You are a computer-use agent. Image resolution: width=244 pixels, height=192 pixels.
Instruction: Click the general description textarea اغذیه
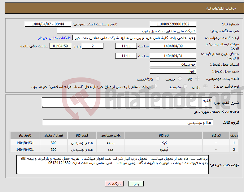(x=127, y=103)
